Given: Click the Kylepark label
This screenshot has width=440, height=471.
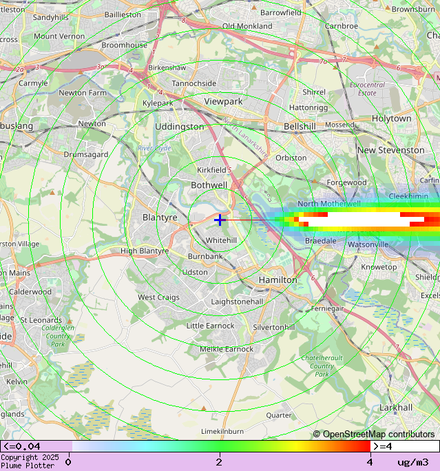Looking at the screenshot, I should pyautogui.click(x=158, y=103).
